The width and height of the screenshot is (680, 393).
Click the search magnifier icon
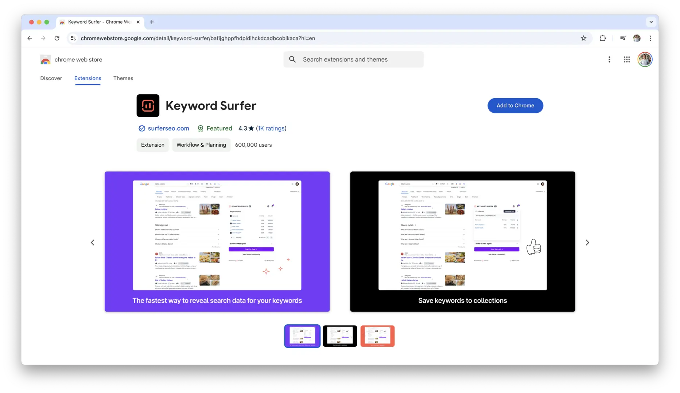point(292,59)
